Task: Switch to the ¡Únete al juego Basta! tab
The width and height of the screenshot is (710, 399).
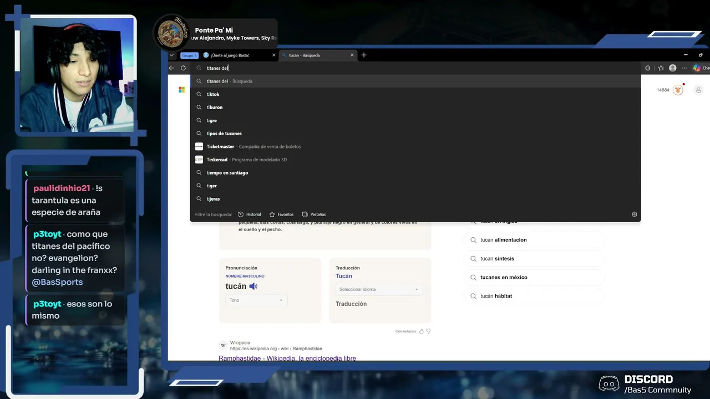Action: click(x=239, y=55)
